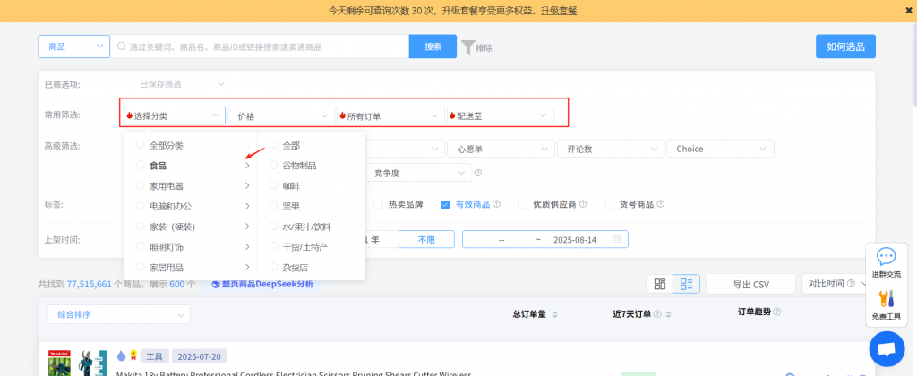
Task: Click help icon beside 订单趋势
Action: coord(776,312)
